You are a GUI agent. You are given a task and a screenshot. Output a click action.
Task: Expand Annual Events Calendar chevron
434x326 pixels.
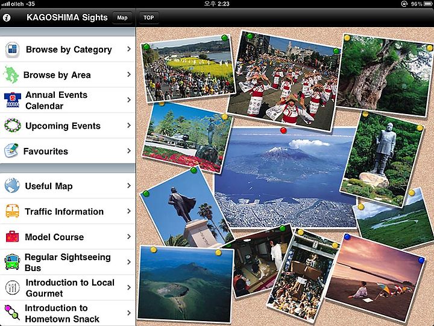tap(129, 100)
